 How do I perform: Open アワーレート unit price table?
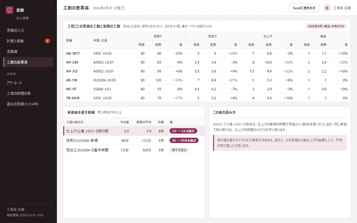tap(28, 83)
